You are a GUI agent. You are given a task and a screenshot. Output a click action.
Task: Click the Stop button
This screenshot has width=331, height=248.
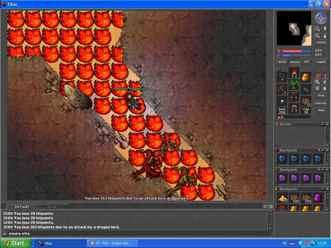point(321,95)
